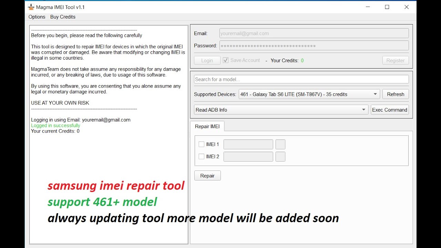Image resolution: width=441 pixels, height=248 pixels.
Task: Close the Magma IMEI Tool window
Action: point(407,7)
